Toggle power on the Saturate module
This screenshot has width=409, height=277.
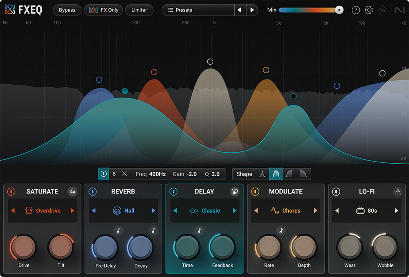click(11, 191)
